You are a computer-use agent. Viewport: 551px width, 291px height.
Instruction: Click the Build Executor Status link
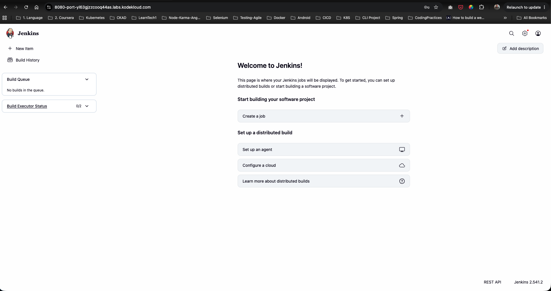(x=27, y=106)
